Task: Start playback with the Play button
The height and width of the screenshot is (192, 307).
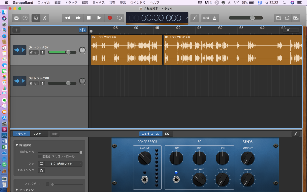Action: tap(99, 18)
